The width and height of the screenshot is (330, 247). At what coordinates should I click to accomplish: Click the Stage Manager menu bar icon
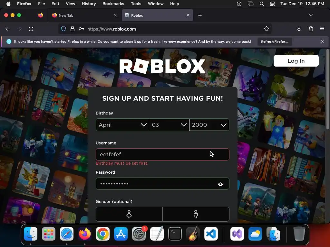pos(250,4)
